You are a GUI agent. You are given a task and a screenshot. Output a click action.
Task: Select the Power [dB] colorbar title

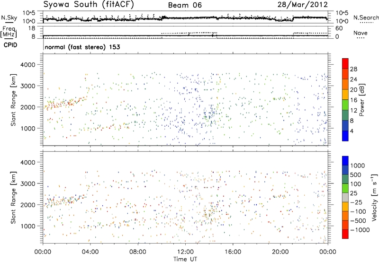click(361, 100)
